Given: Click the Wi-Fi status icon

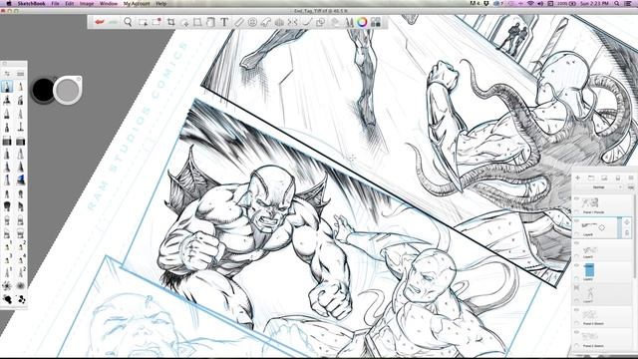Looking at the screenshot, I should 531,3.
